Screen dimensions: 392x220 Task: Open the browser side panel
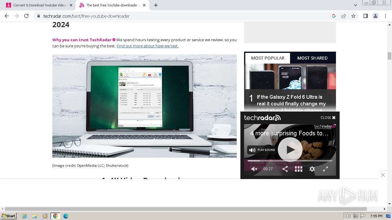click(365, 16)
